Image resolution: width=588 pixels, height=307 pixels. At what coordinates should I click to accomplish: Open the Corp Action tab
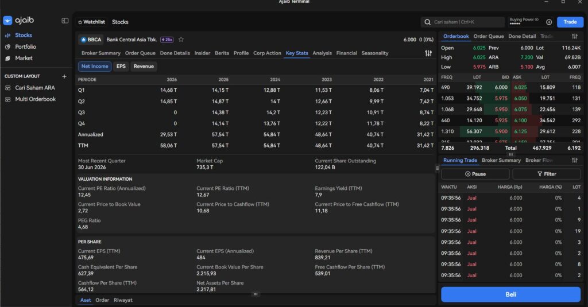[267, 53]
